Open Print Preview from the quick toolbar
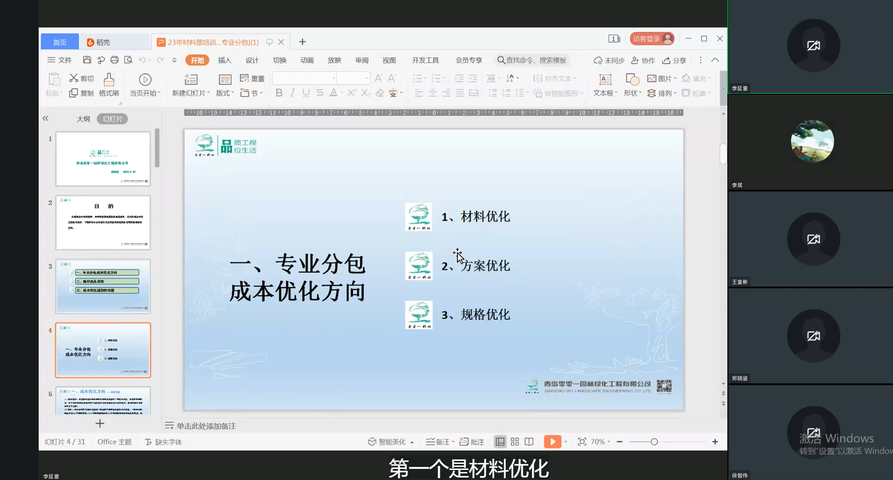This screenshot has height=480, width=893. (129, 60)
